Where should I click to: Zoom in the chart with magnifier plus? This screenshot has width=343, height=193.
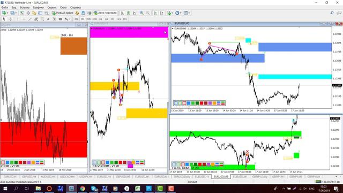pyautogui.click(x=141, y=13)
